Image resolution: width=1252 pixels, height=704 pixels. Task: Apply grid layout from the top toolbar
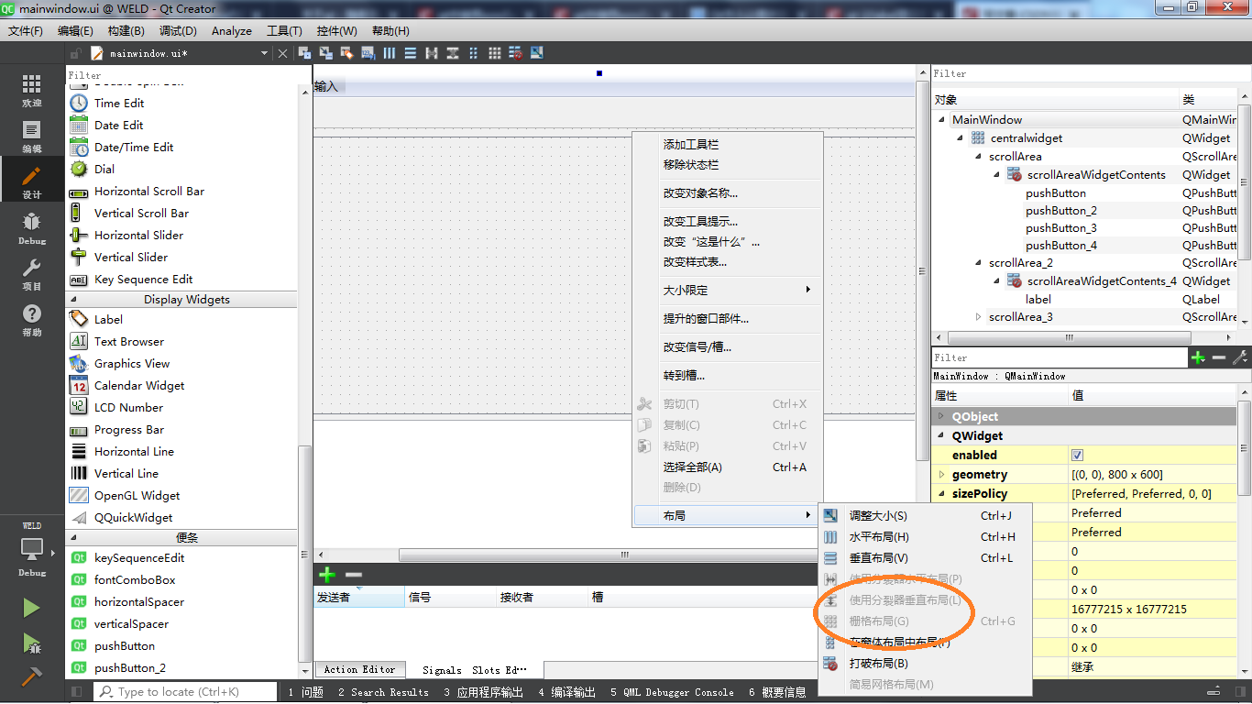point(495,53)
